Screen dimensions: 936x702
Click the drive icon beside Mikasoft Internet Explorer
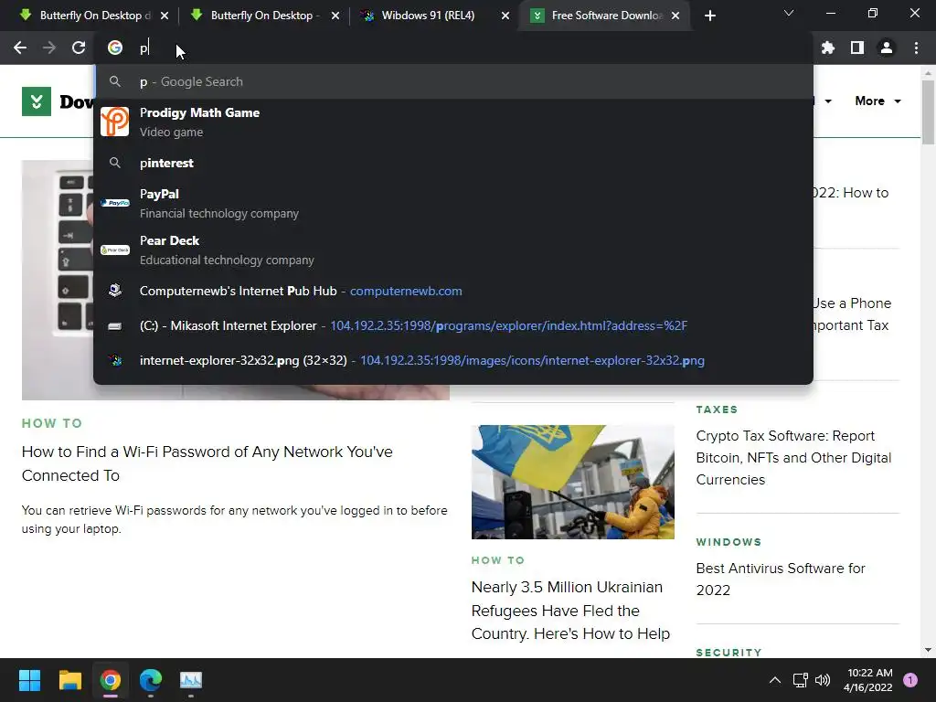(x=114, y=326)
